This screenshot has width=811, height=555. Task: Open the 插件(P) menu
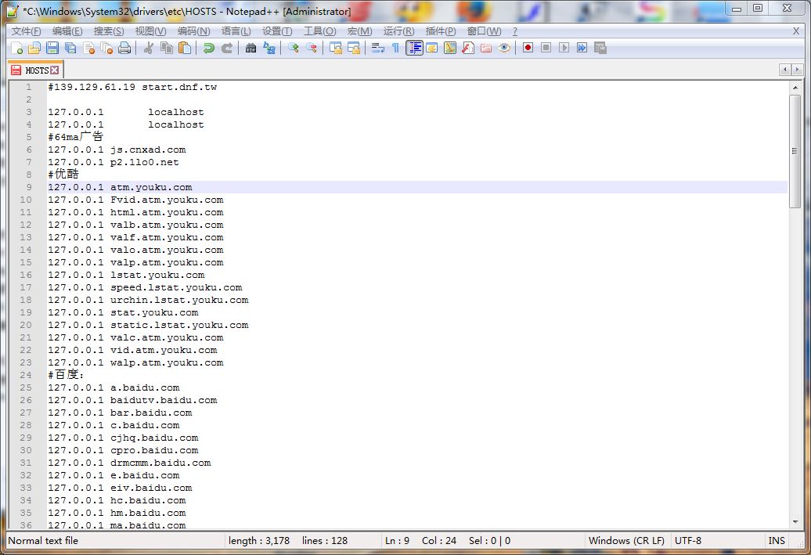[x=441, y=31]
